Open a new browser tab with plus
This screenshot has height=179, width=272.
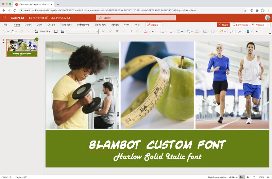58,4
